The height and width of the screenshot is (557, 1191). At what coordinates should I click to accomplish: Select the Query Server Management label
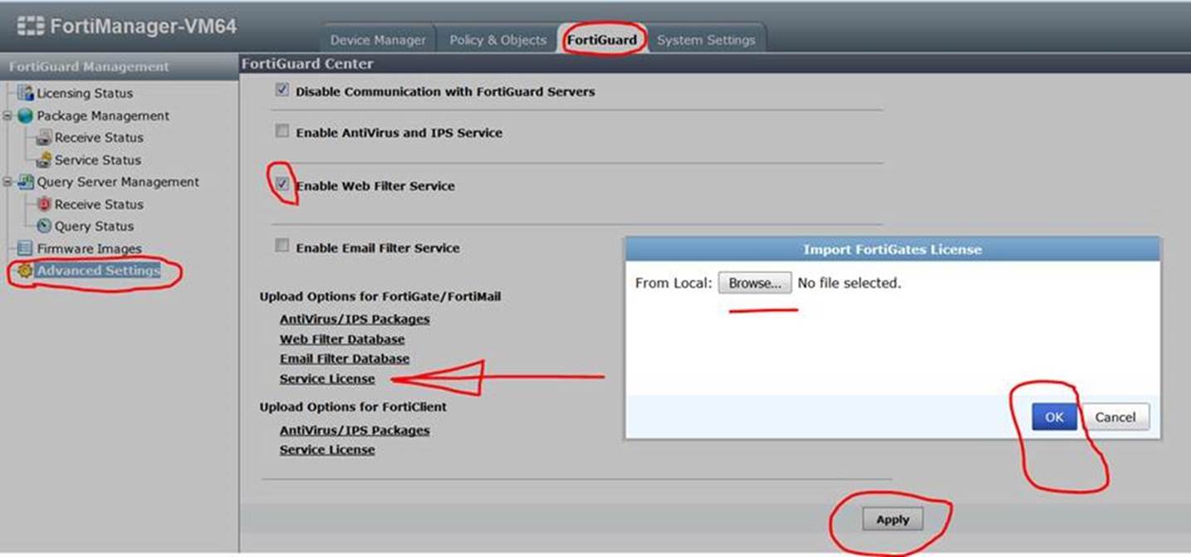118,182
